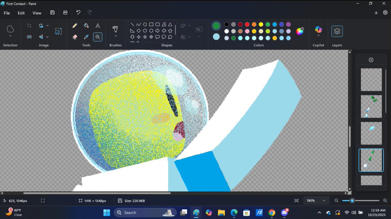
Task: Open the View menu
Action: pos(37,13)
